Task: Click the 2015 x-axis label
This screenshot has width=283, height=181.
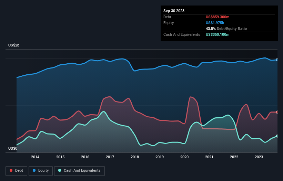Action: coord(60,157)
